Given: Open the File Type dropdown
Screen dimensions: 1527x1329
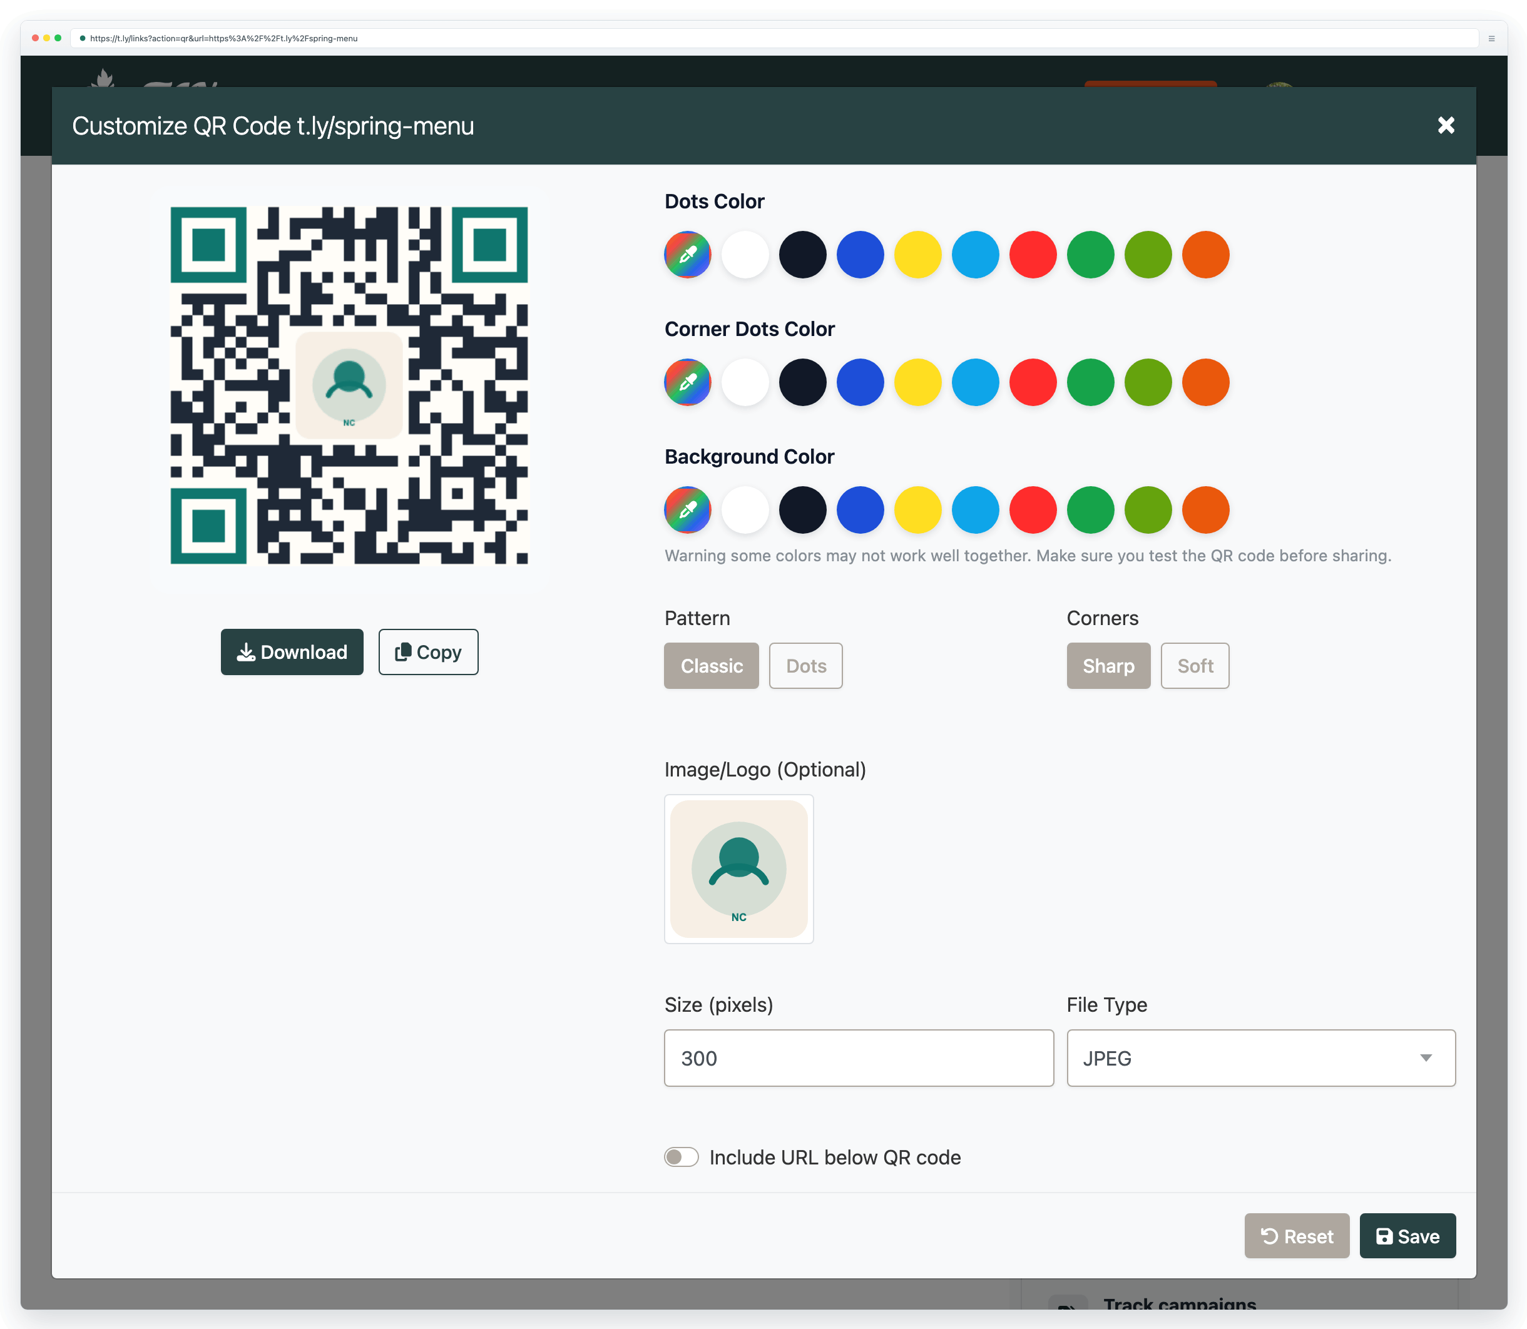Looking at the screenshot, I should point(1261,1057).
